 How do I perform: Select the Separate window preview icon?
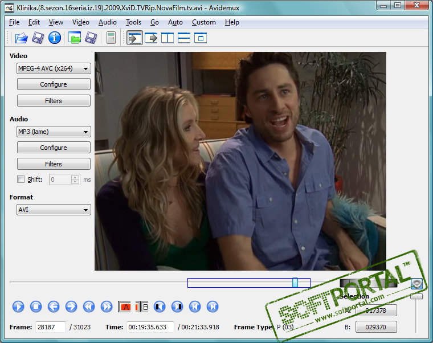point(201,38)
